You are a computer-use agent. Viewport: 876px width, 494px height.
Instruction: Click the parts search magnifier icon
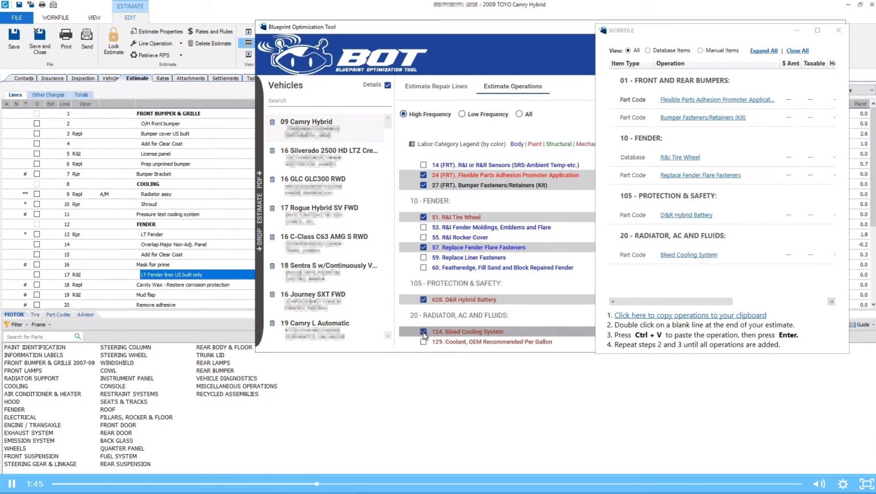pyautogui.click(x=78, y=337)
